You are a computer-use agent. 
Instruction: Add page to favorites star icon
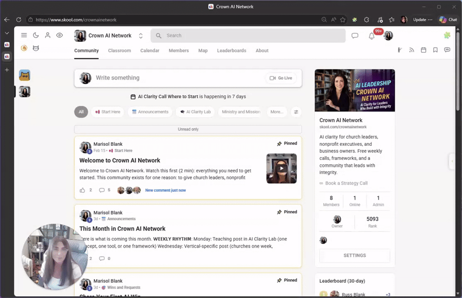pos(342,20)
